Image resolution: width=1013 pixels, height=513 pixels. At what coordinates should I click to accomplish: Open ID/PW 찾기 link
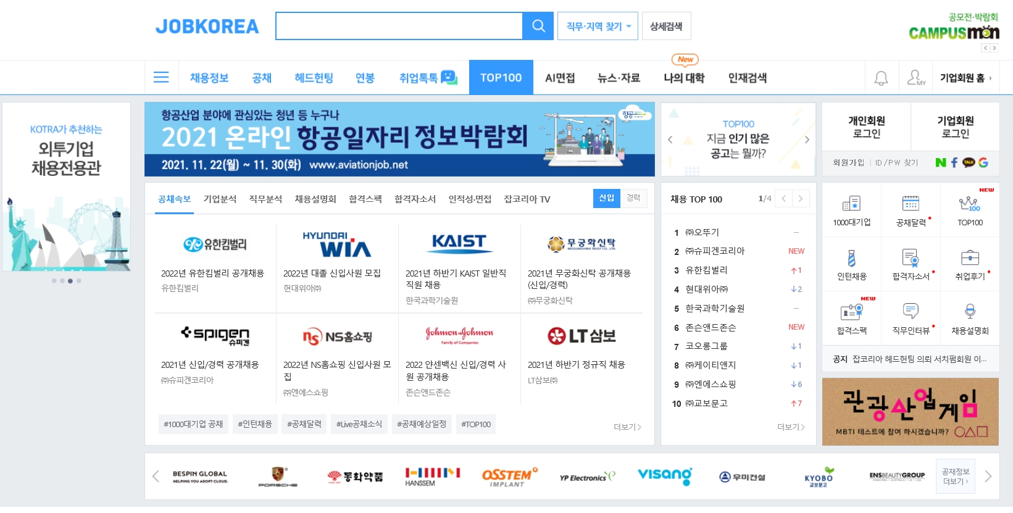coord(896,162)
